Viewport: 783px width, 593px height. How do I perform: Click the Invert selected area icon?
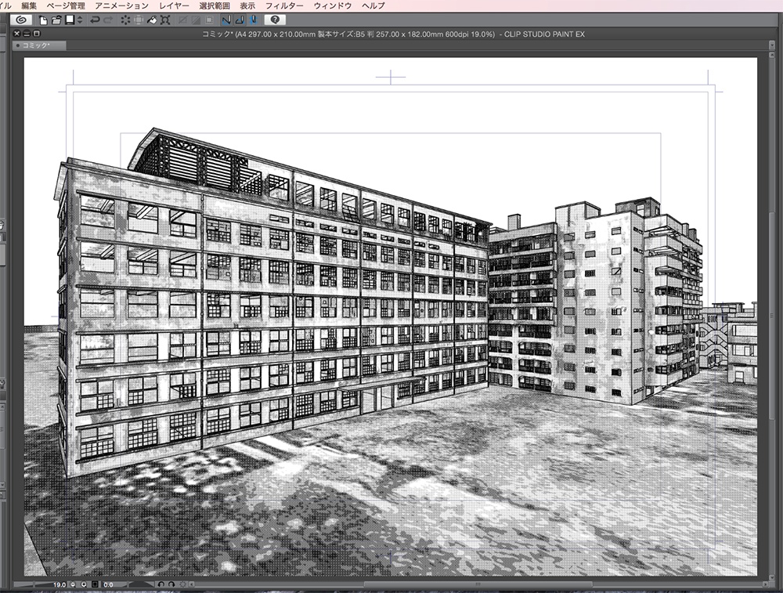pyautogui.click(x=196, y=20)
